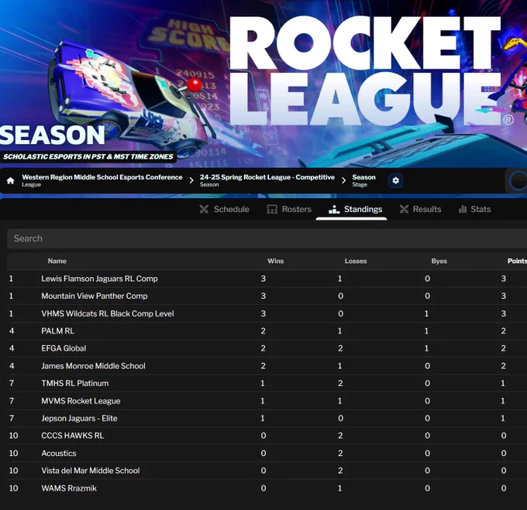Switch to the Results tab
Viewport: 527px width, 510px height.
point(420,210)
